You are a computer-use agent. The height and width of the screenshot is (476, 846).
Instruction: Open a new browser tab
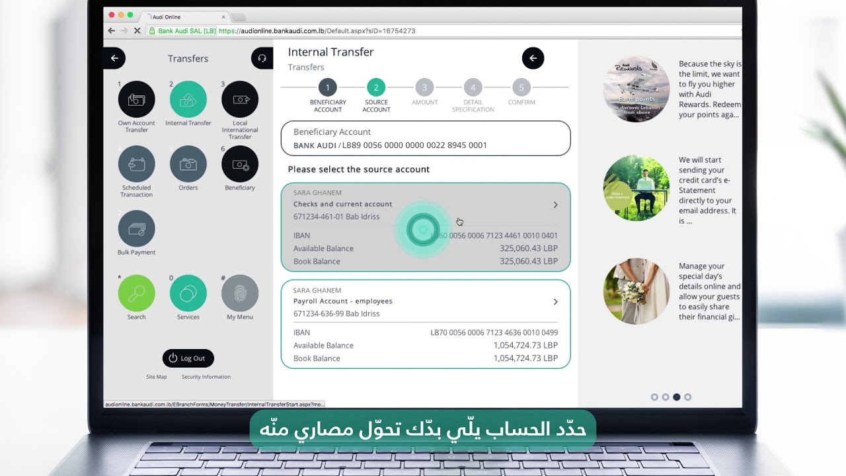[239, 17]
